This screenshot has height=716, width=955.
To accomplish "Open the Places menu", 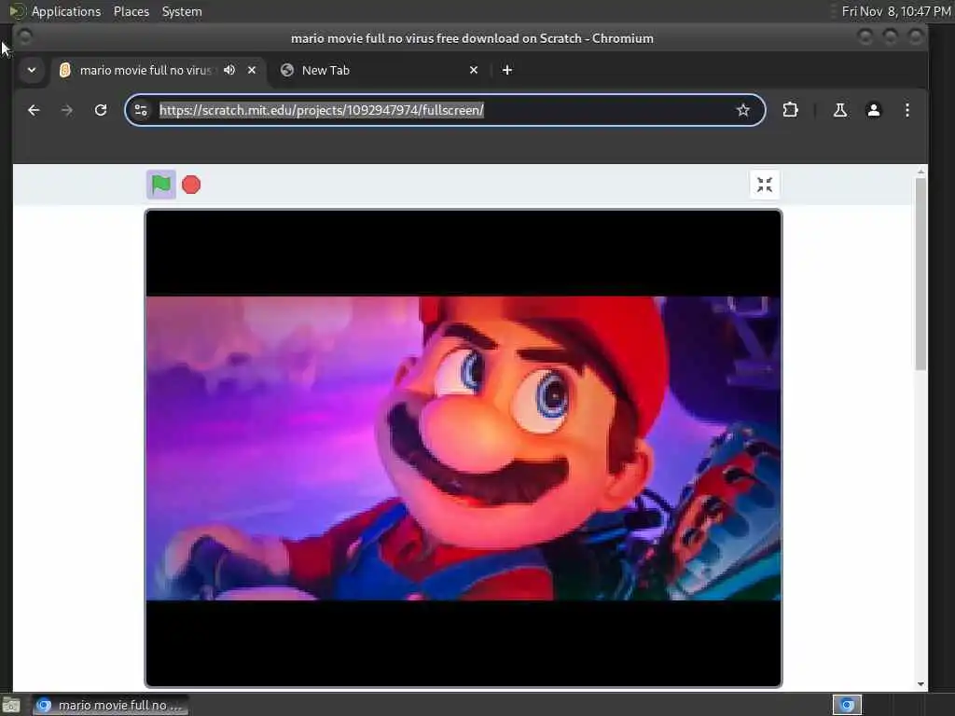I will [131, 11].
